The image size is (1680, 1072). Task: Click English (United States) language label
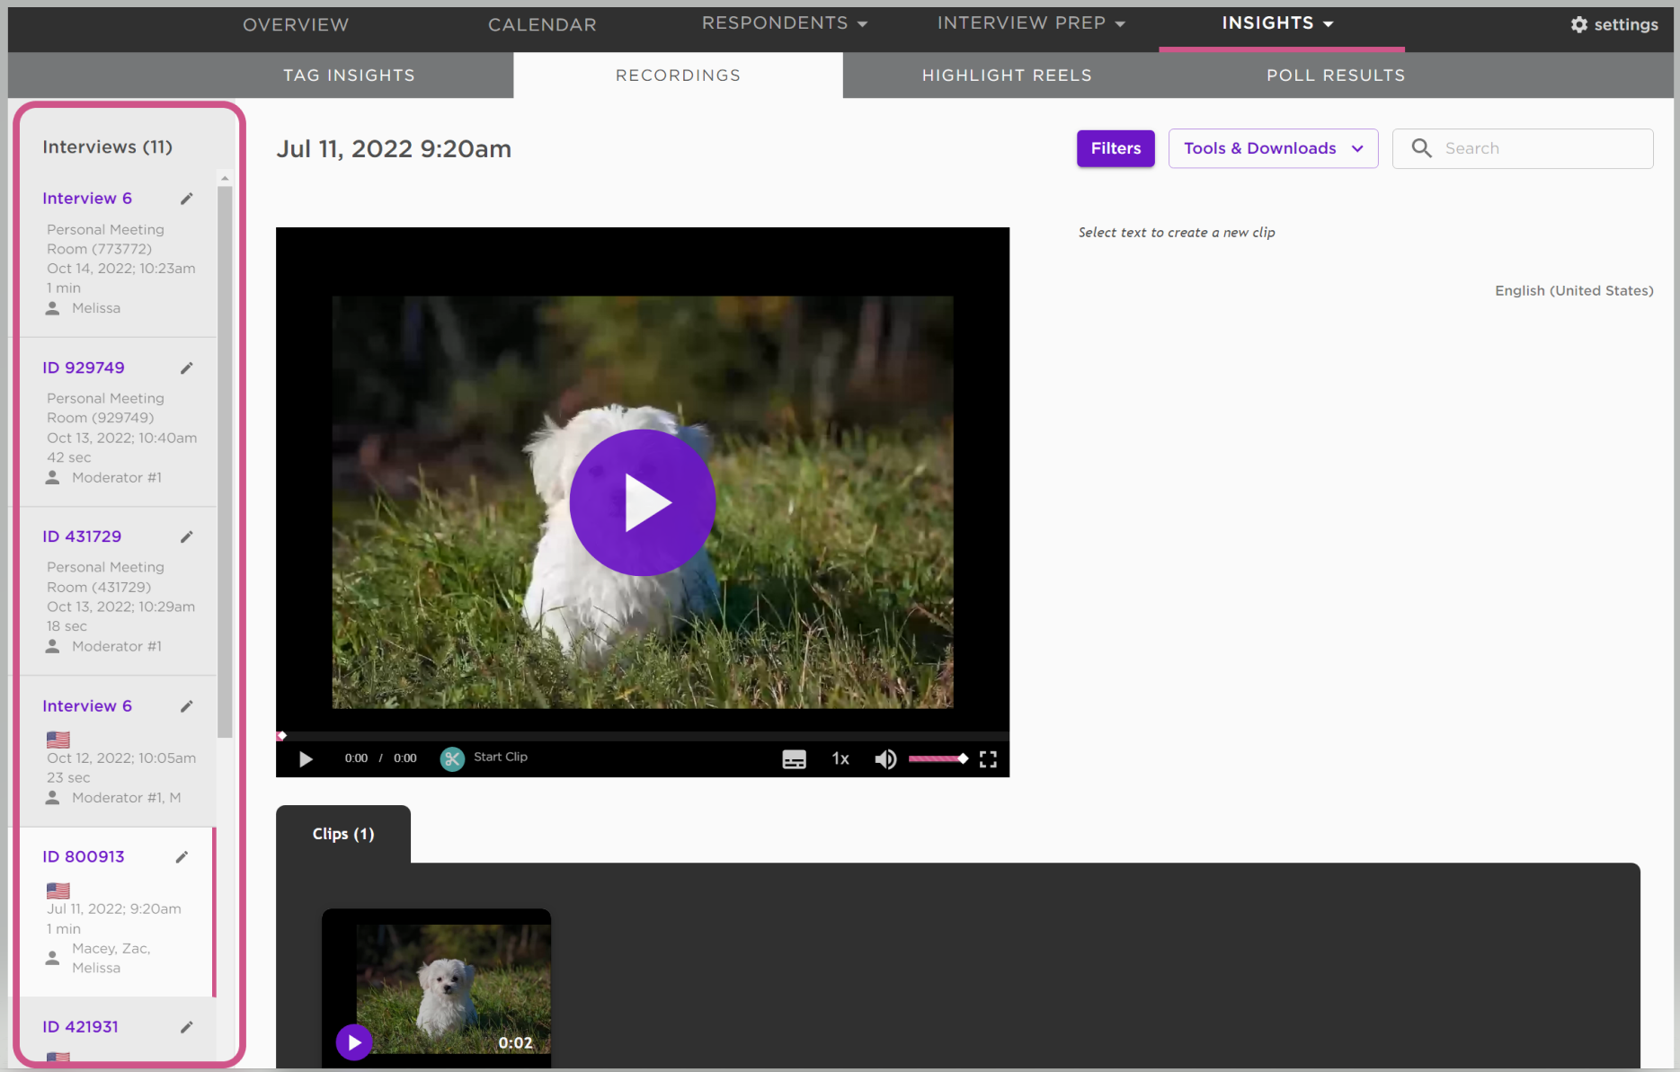click(x=1574, y=290)
